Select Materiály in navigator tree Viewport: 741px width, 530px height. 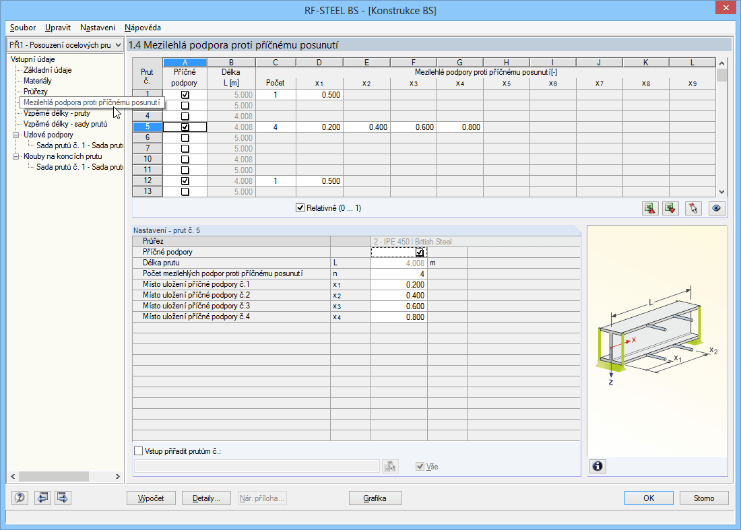(37, 81)
